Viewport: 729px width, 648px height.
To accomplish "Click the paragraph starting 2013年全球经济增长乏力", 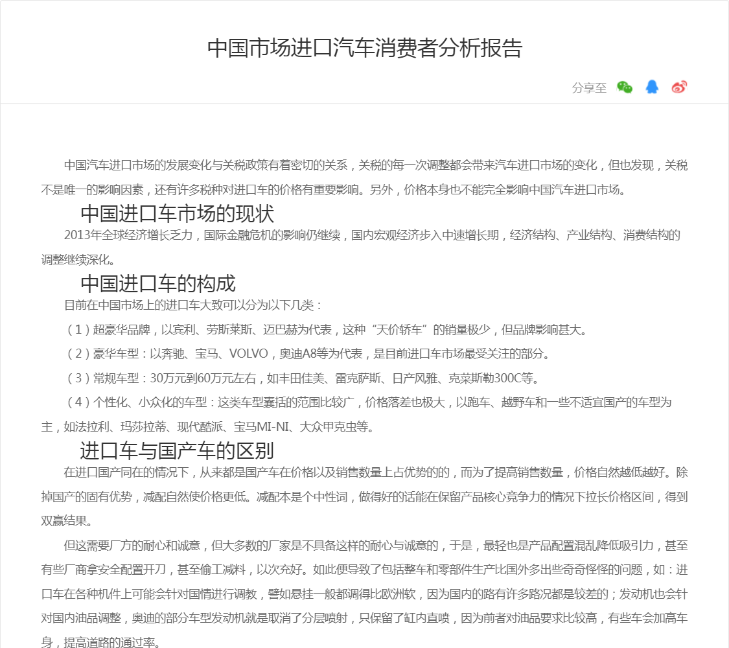I will 361,247.
